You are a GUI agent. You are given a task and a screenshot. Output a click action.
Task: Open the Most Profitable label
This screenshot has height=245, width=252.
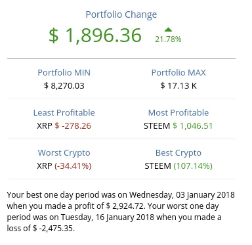[x=178, y=113]
